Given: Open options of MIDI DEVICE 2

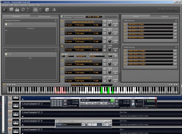Looking at the screenshot, I should (175, 31).
